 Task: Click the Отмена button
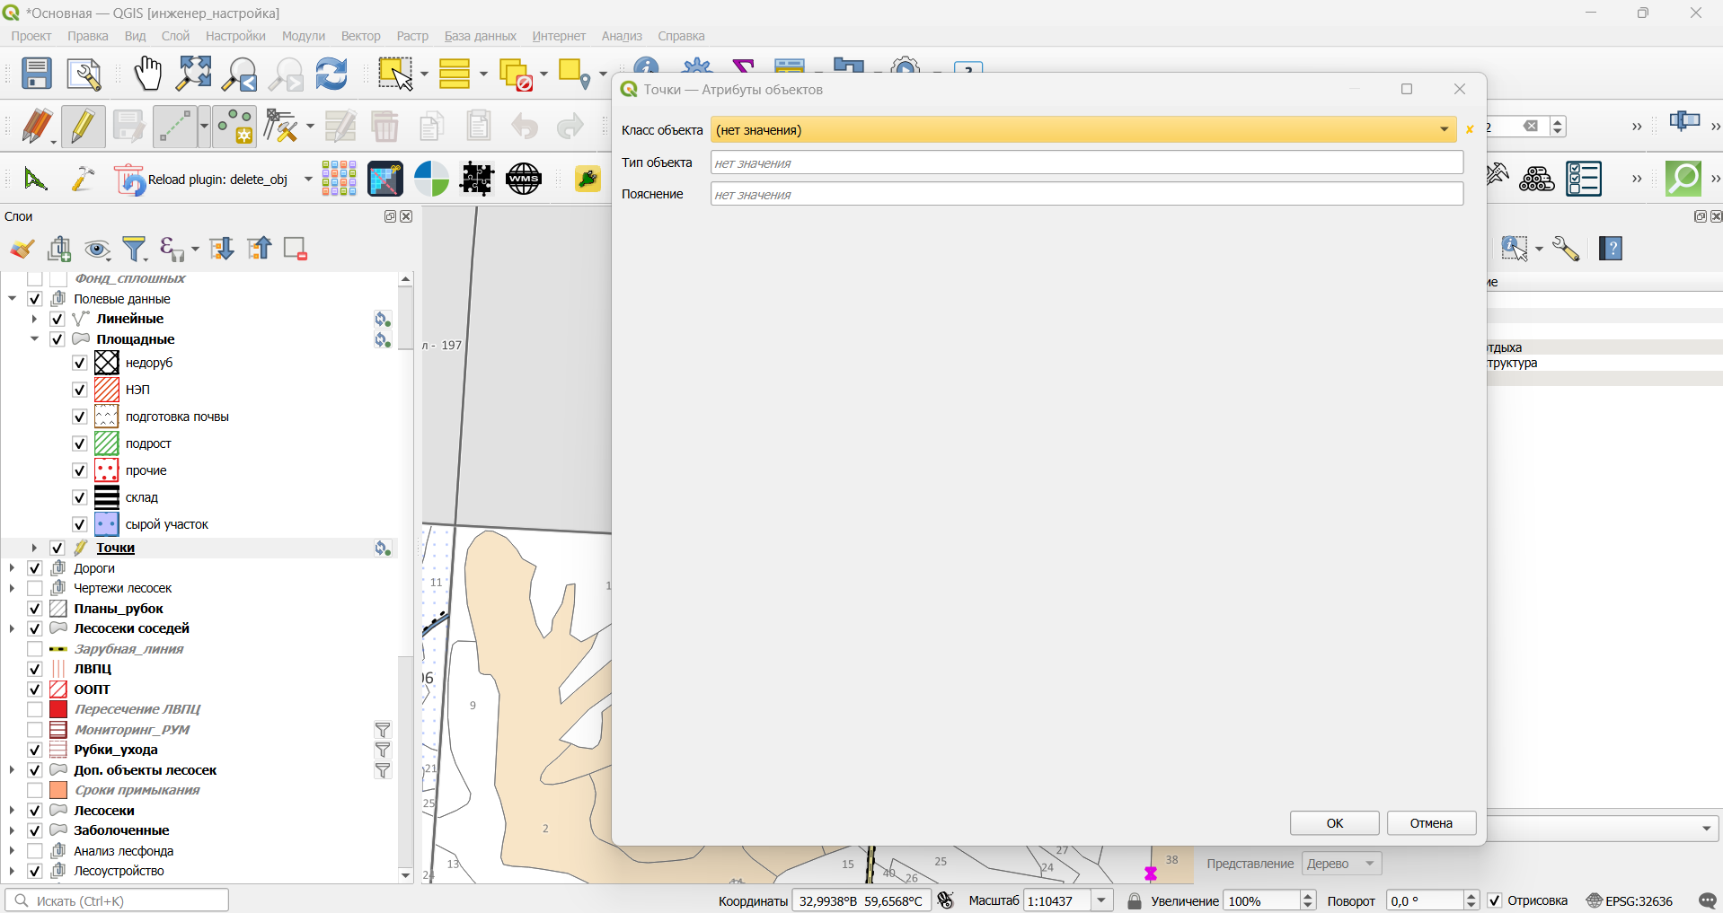[1431, 823]
